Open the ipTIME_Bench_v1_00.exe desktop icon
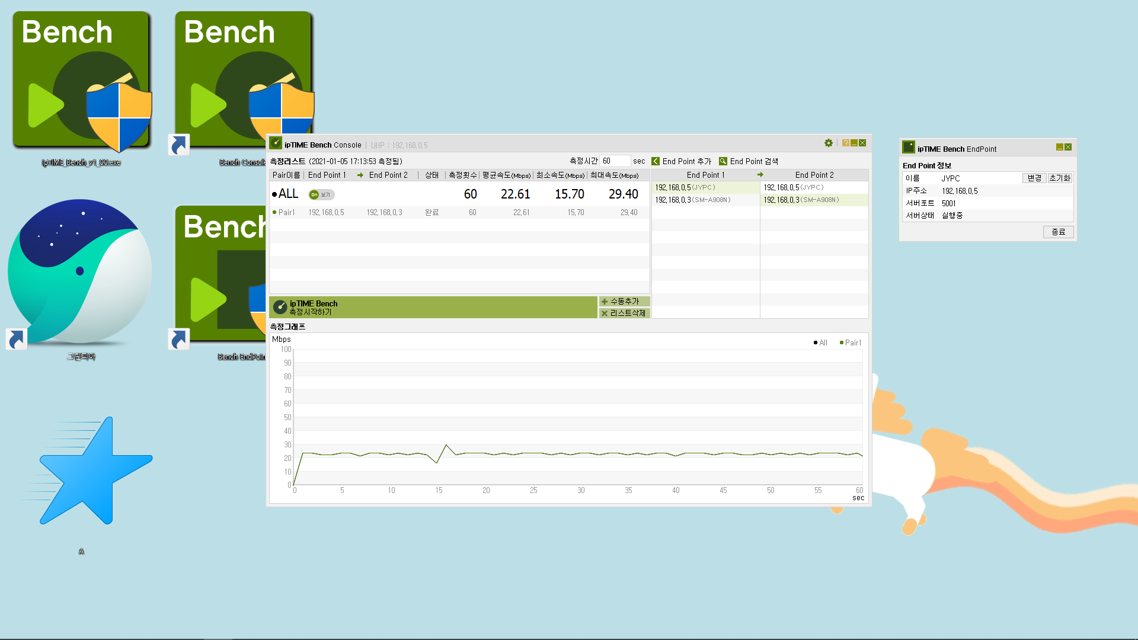This screenshot has height=640, width=1138. tap(81, 89)
